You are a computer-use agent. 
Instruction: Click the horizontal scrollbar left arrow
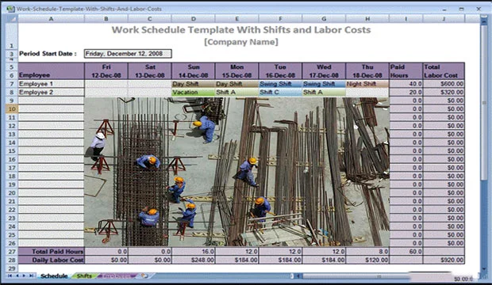pyautogui.click(x=298, y=276)
